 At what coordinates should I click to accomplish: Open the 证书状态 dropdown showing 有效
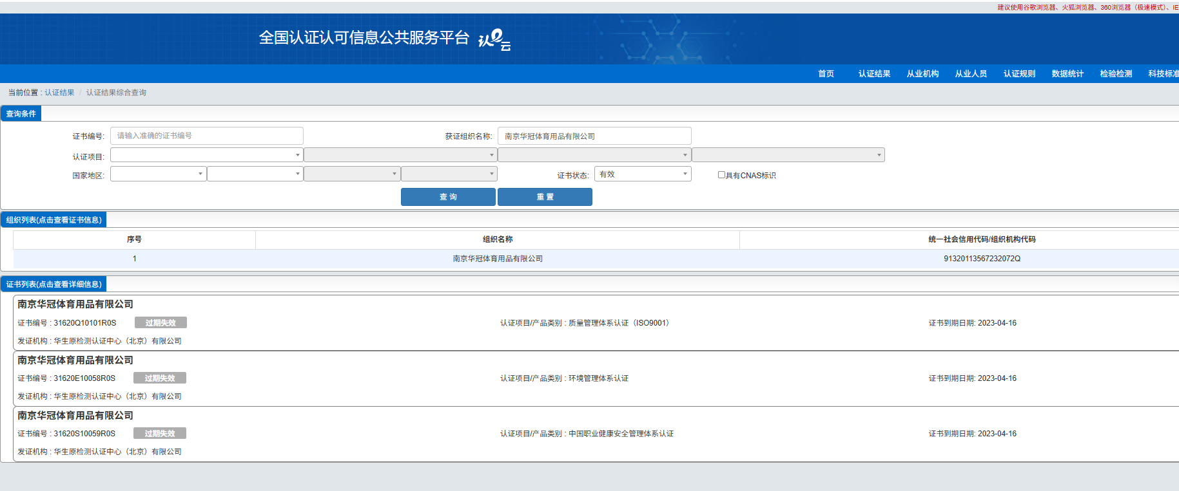click(642, 174)
